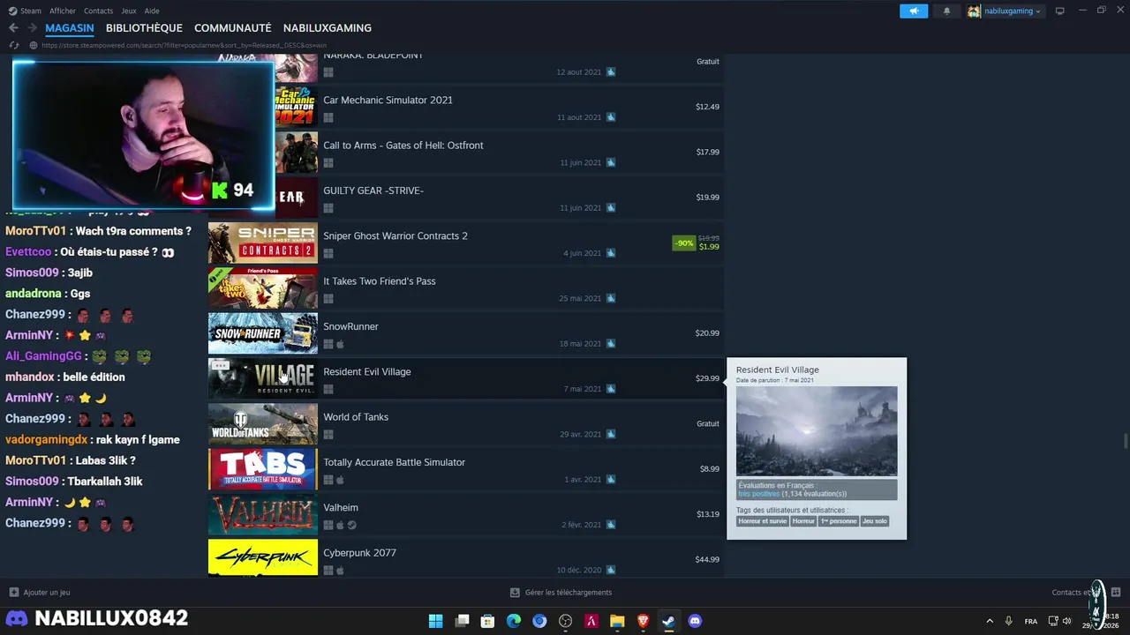Select the MAGASIN tab
The image size is (1130, 635).
(70, 28)
